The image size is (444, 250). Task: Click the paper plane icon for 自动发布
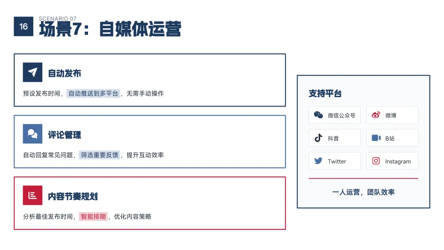32,72
